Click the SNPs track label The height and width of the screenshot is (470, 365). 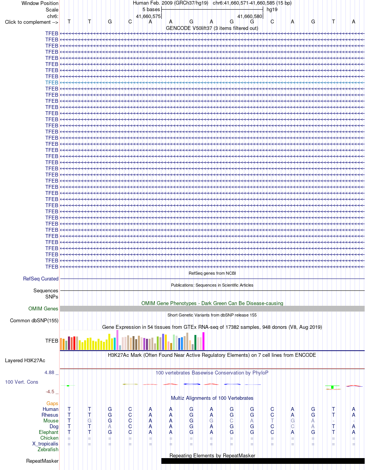[x=52, y=297]
